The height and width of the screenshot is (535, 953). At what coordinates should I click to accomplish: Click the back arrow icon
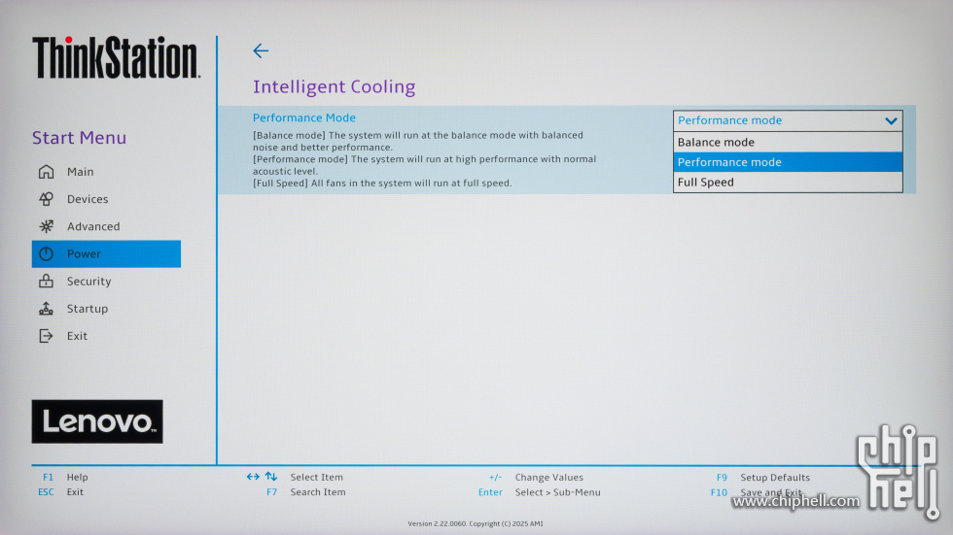[260, 51]
